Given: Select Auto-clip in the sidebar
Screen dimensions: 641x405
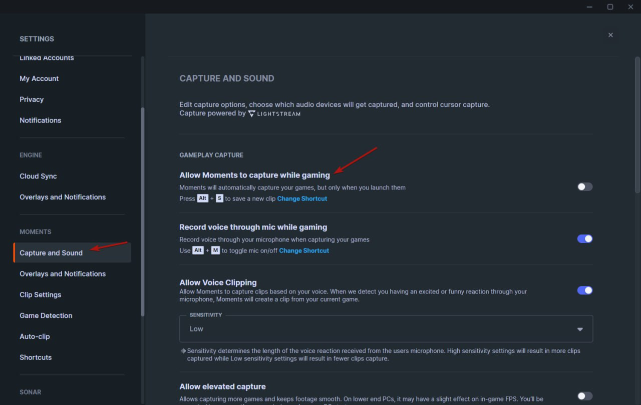Looking at the screenshot, I should (35, 337).
